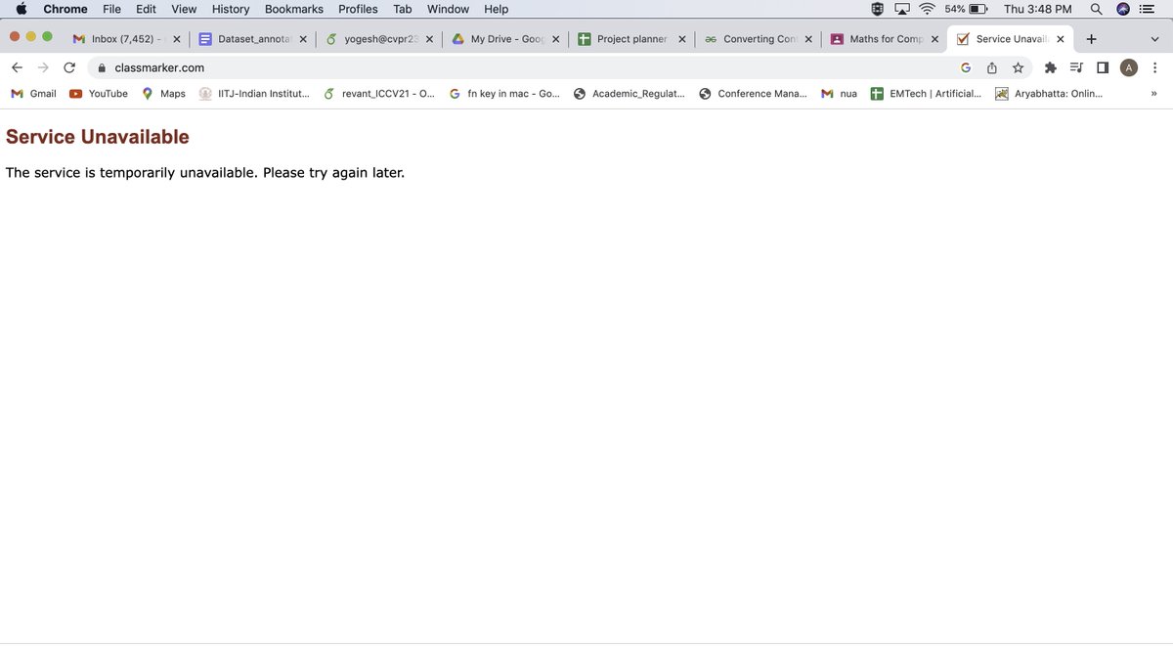Close the Service Unavailable tab

click(x=1061, y=39)
